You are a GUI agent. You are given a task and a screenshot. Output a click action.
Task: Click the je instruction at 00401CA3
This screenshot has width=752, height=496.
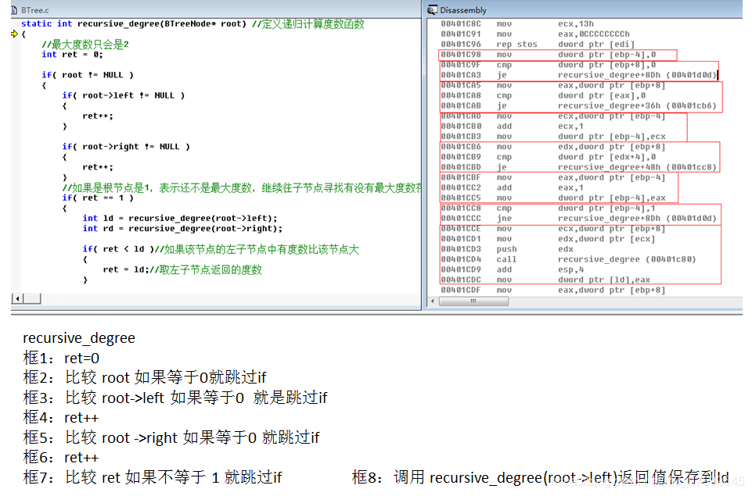point(579,75)
